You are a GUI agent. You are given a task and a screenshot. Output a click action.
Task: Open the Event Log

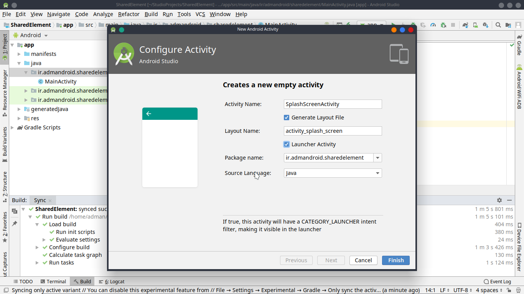click(497, 281)
